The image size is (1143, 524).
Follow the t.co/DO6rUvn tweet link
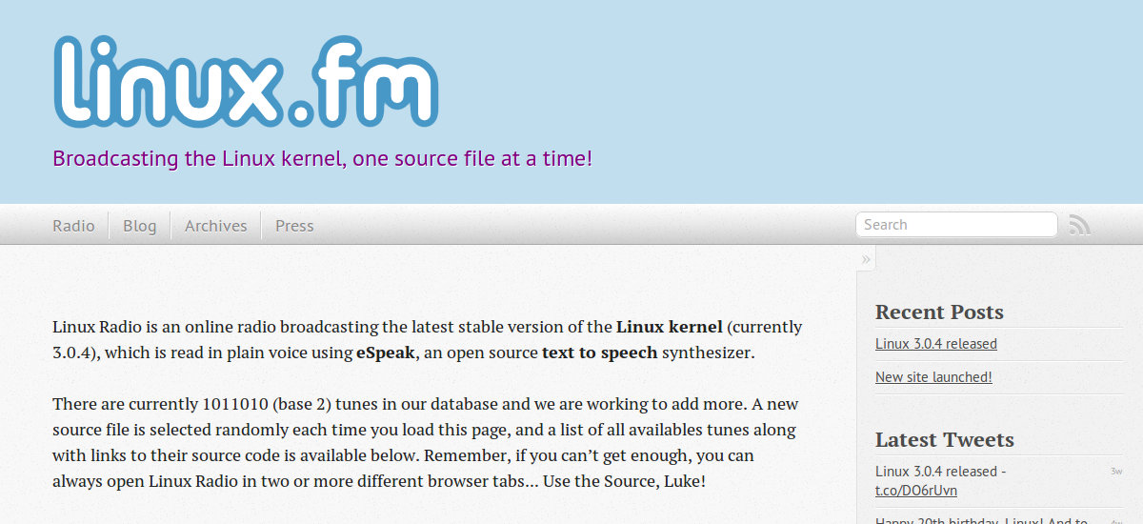[916, 491]
